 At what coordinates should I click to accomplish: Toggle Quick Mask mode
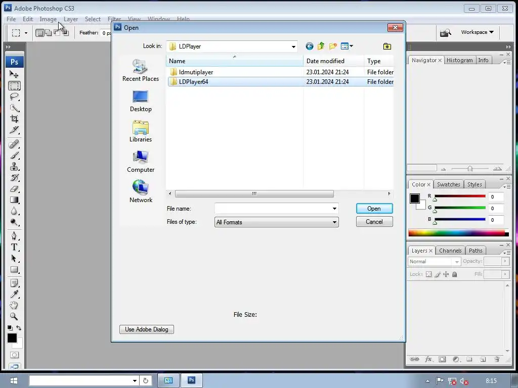pos(14,355)
